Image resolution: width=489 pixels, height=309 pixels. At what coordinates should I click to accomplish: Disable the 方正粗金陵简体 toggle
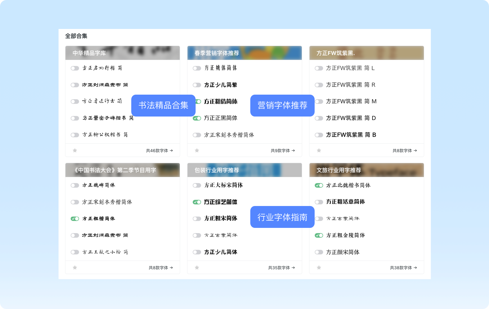point(319,235)
